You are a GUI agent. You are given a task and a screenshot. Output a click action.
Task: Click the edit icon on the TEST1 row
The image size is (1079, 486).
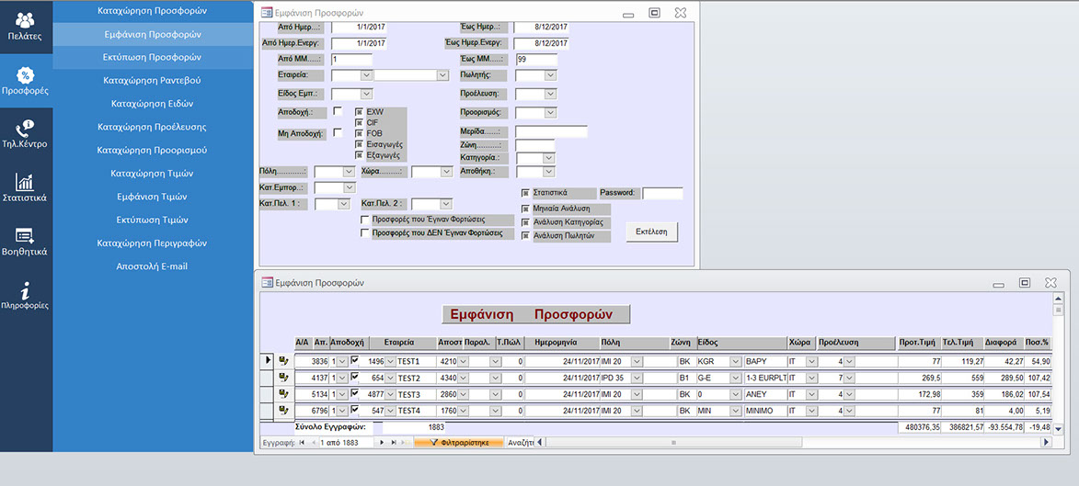[x=283, y=361]
